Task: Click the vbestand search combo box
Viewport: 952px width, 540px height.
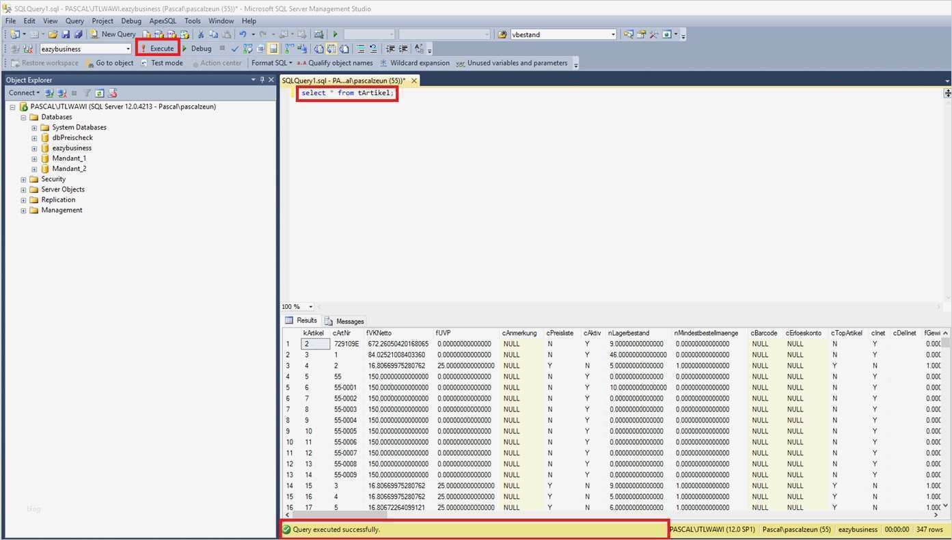Action: (559, 34)
